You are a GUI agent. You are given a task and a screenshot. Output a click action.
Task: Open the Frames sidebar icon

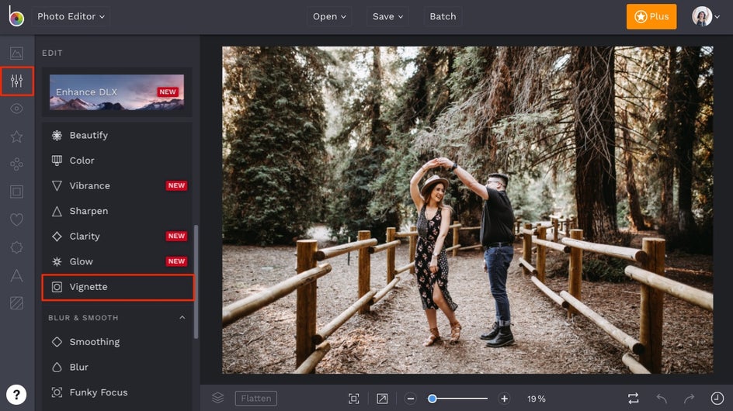16,192
